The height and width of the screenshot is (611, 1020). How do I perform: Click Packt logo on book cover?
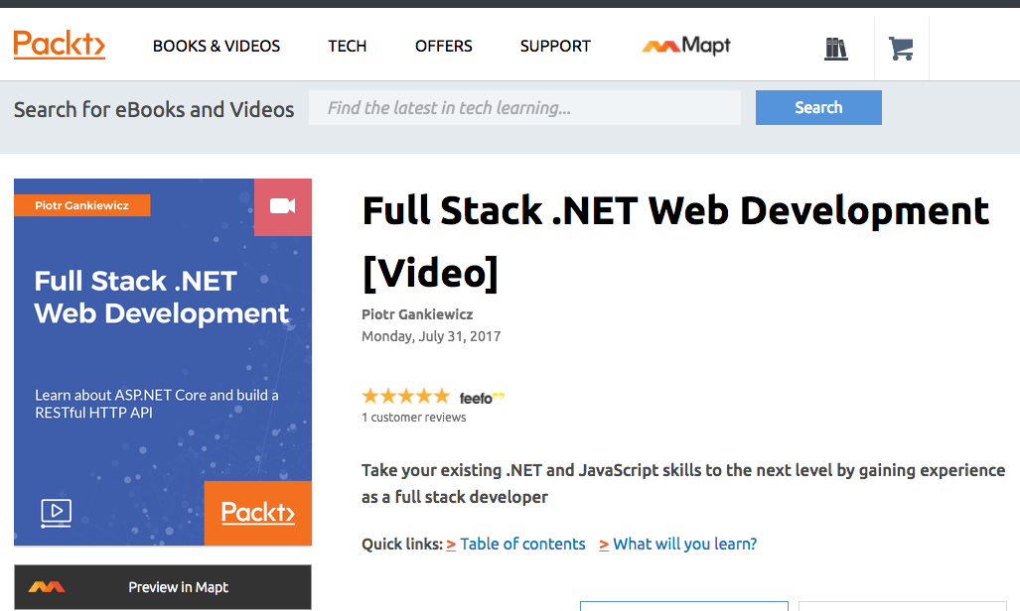258,513
